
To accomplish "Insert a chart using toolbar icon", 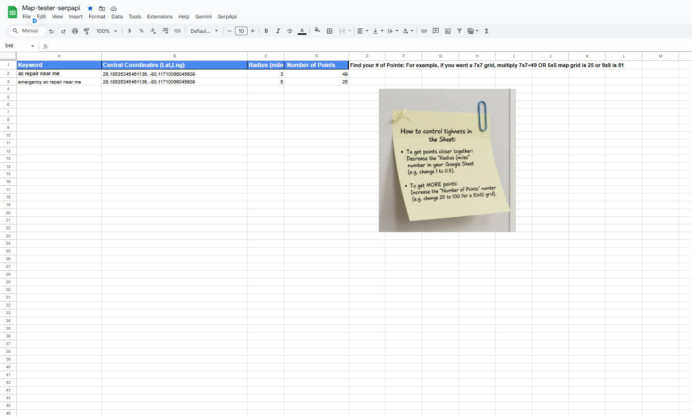I will click(x=448, y=31).
